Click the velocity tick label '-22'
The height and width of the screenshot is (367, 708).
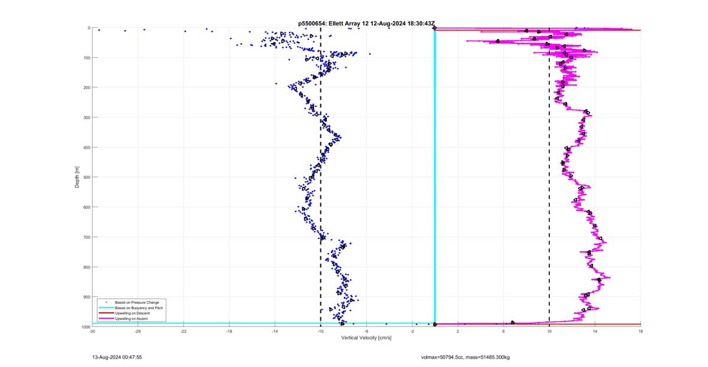183,332
